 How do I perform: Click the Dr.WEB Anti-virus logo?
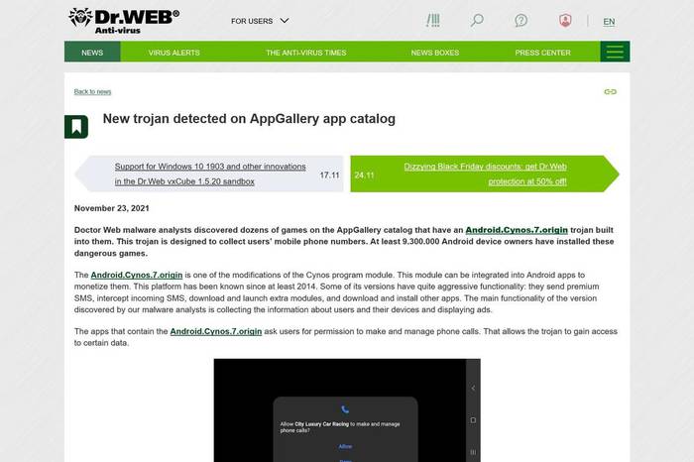124,21
